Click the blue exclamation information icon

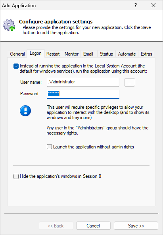25,111
